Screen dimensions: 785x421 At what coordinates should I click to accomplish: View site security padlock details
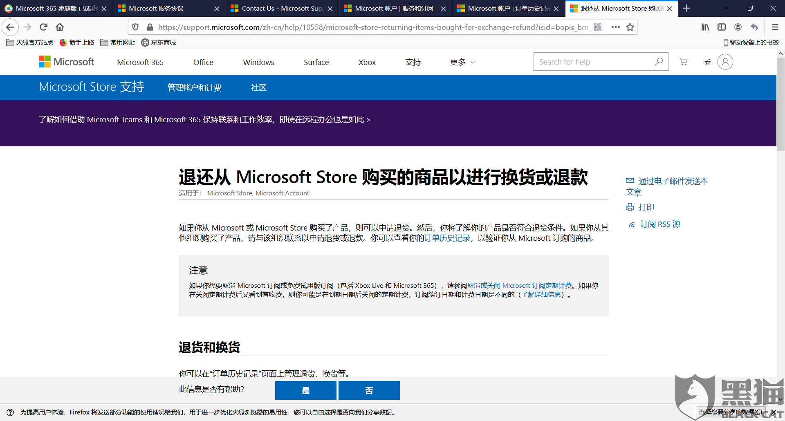[x=150, y=27]
